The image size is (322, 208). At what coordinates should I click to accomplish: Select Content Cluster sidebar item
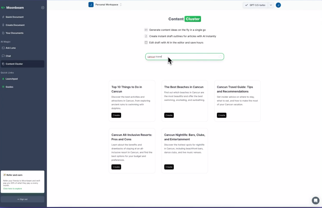(23, 64)
